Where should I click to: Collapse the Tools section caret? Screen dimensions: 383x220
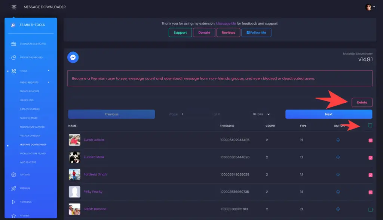tap(49, 71)
